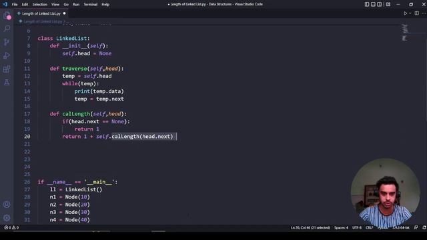Click 'll = LinkedList()' line
The width and height of the screenshot is (427, 240).
(x=76, y=189)
